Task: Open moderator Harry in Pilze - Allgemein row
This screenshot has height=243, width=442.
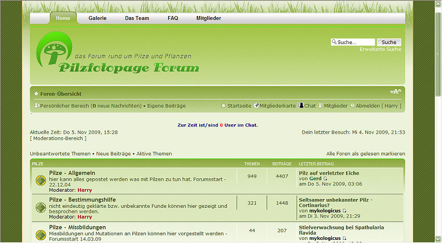Action: pos(85,190)
